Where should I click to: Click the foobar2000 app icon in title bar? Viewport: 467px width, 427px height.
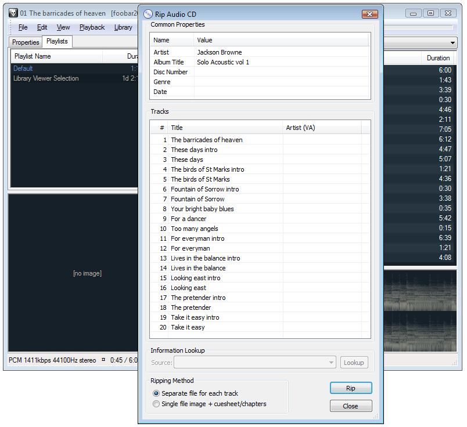13,13
